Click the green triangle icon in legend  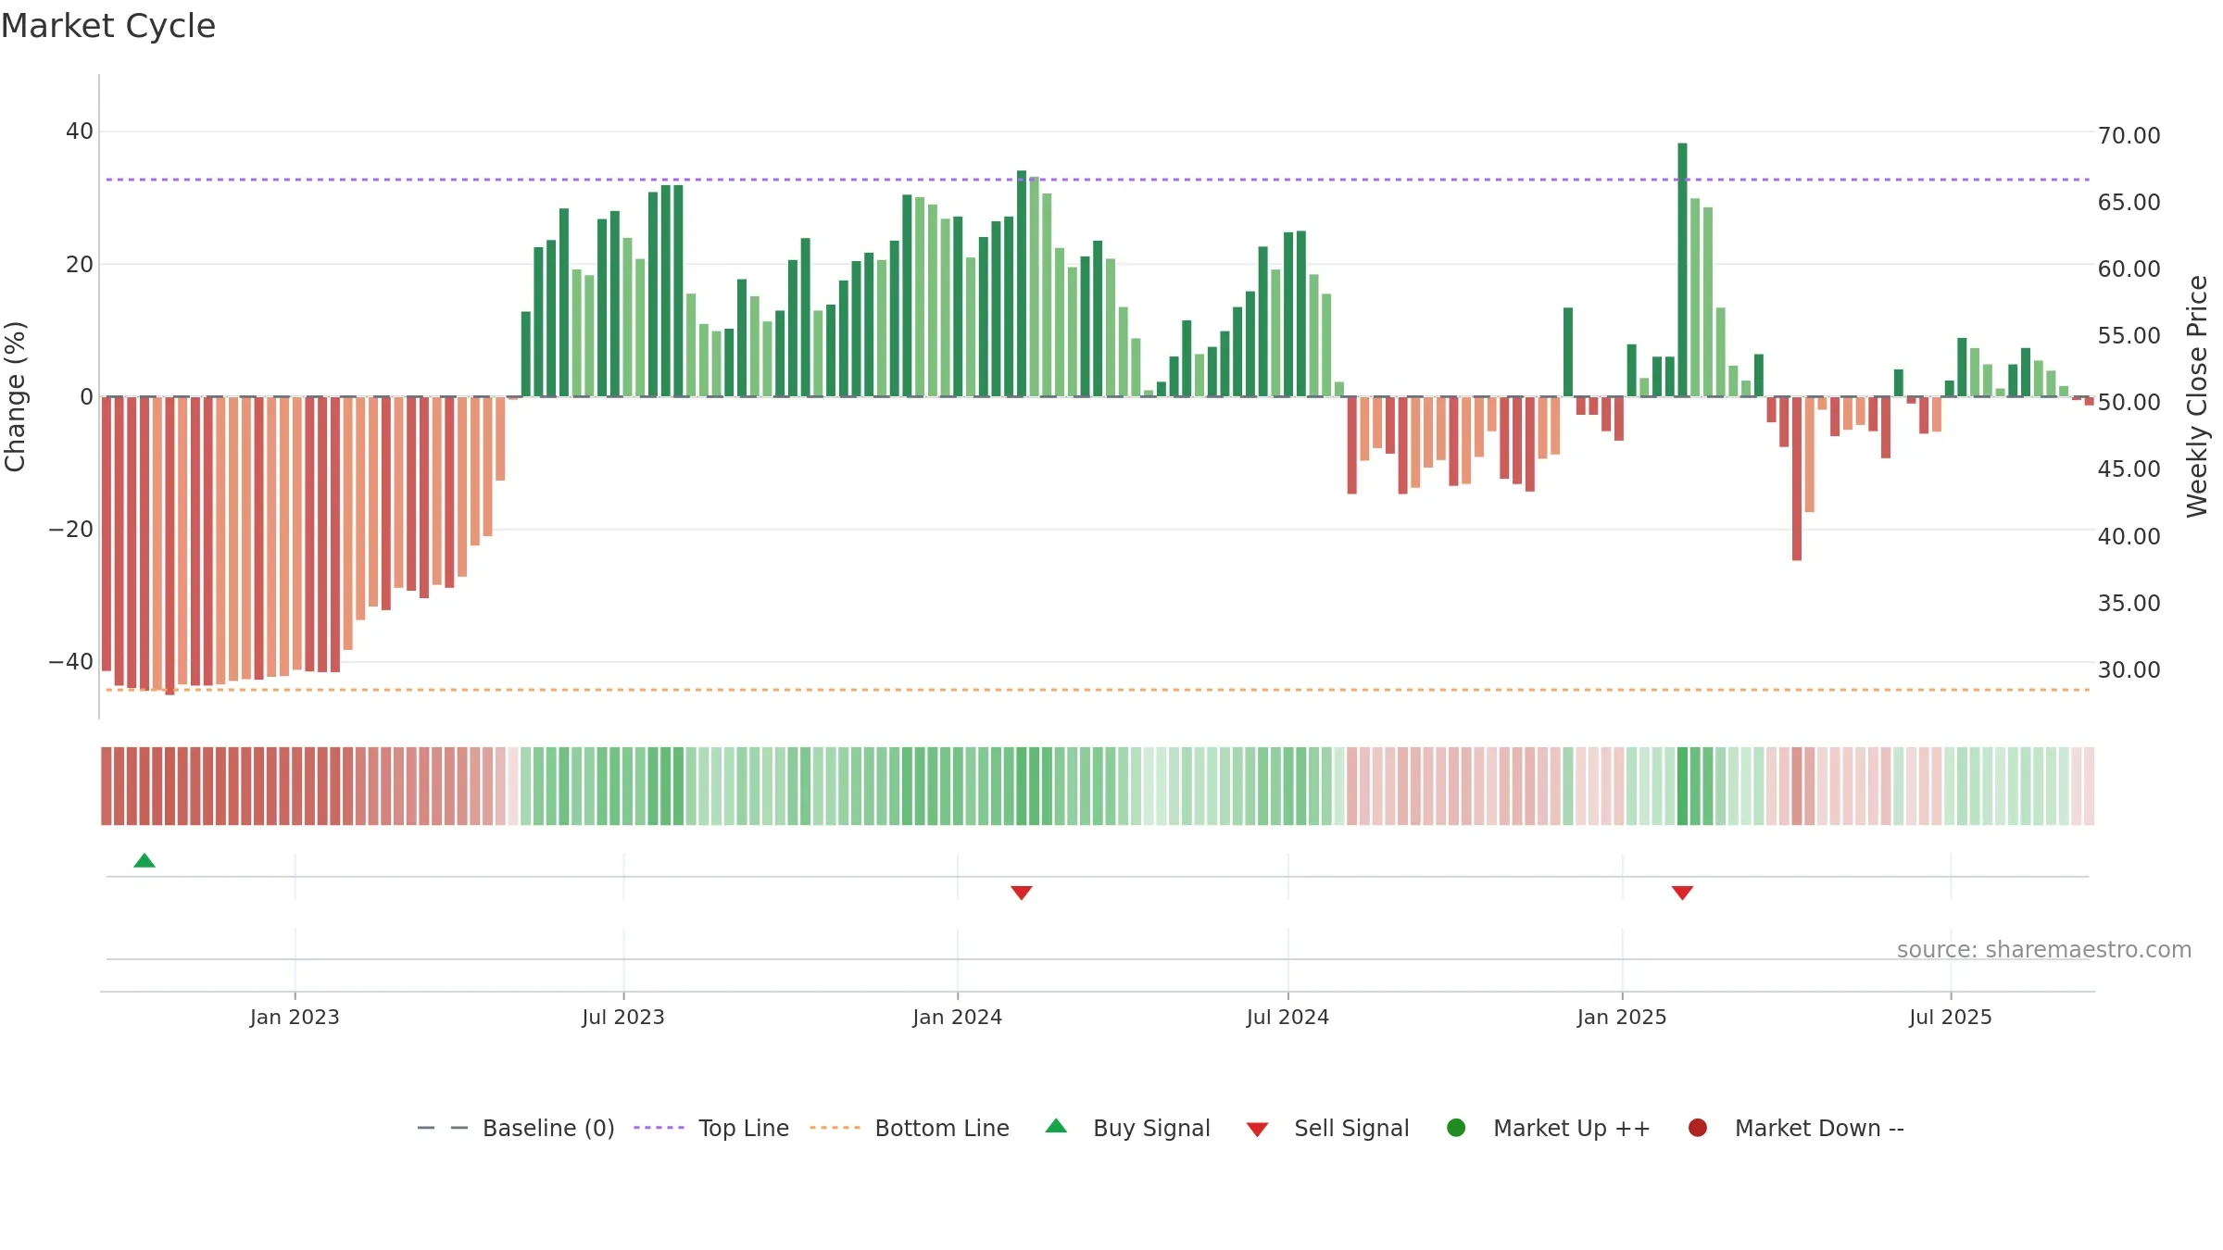pyautogui.click(x=1056, y=1126)
